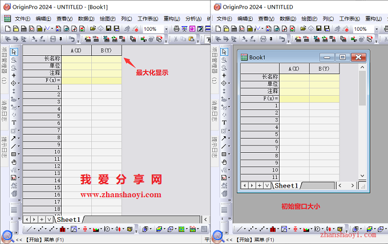Click column header A(X) in left window
The width and height of the screenshot is (388, 244).
[76, 50]
